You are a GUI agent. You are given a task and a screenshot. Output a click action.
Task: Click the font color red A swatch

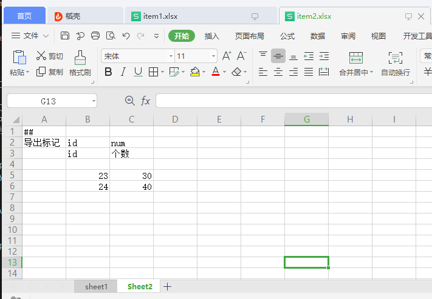coord(215,72)
